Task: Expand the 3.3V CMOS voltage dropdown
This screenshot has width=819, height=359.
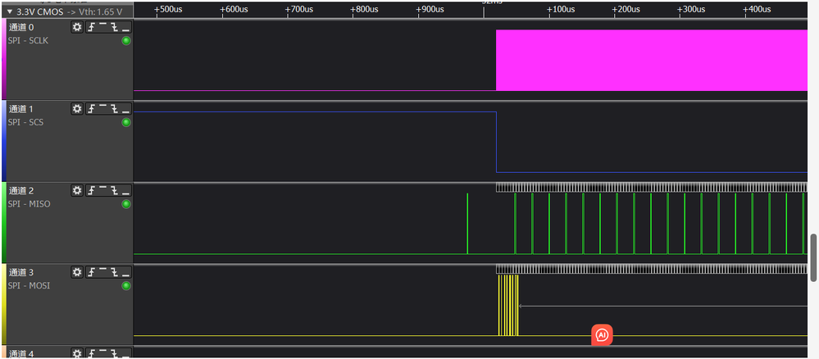Action: (x=9, y=10)
